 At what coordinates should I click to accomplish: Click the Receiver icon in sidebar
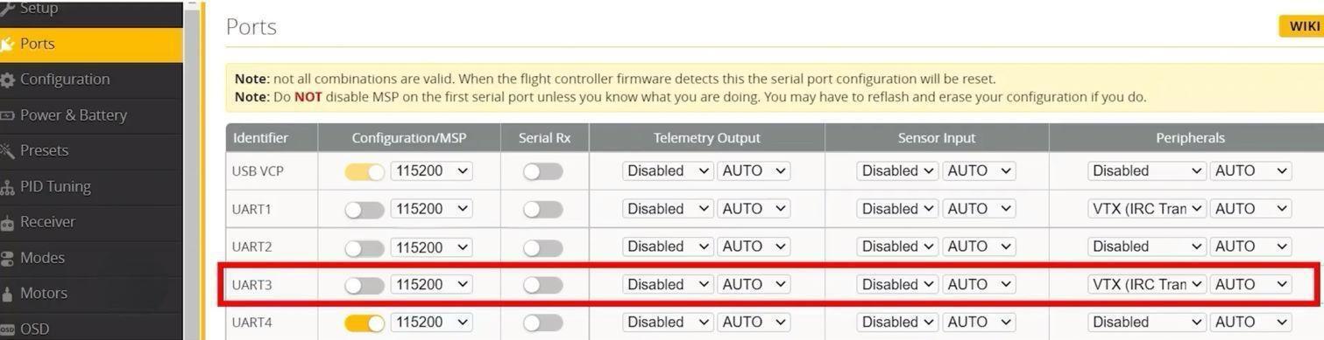tap(7, 222)
